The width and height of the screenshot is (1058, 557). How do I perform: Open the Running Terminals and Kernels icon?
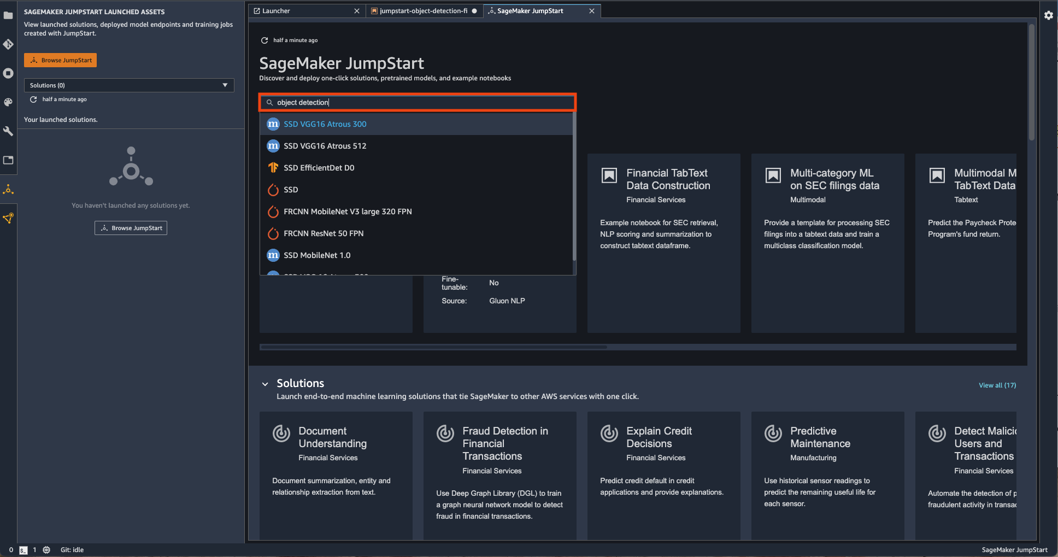8,73
